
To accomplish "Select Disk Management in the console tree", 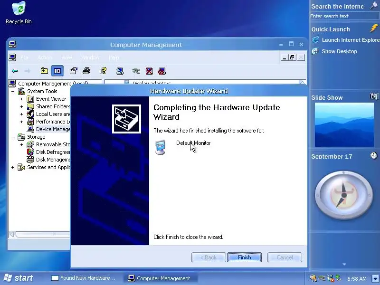I will coord(53,160).
